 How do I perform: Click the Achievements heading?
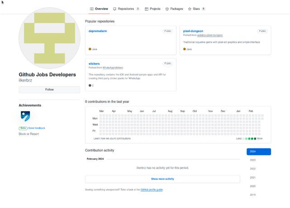tap(30, 105)
